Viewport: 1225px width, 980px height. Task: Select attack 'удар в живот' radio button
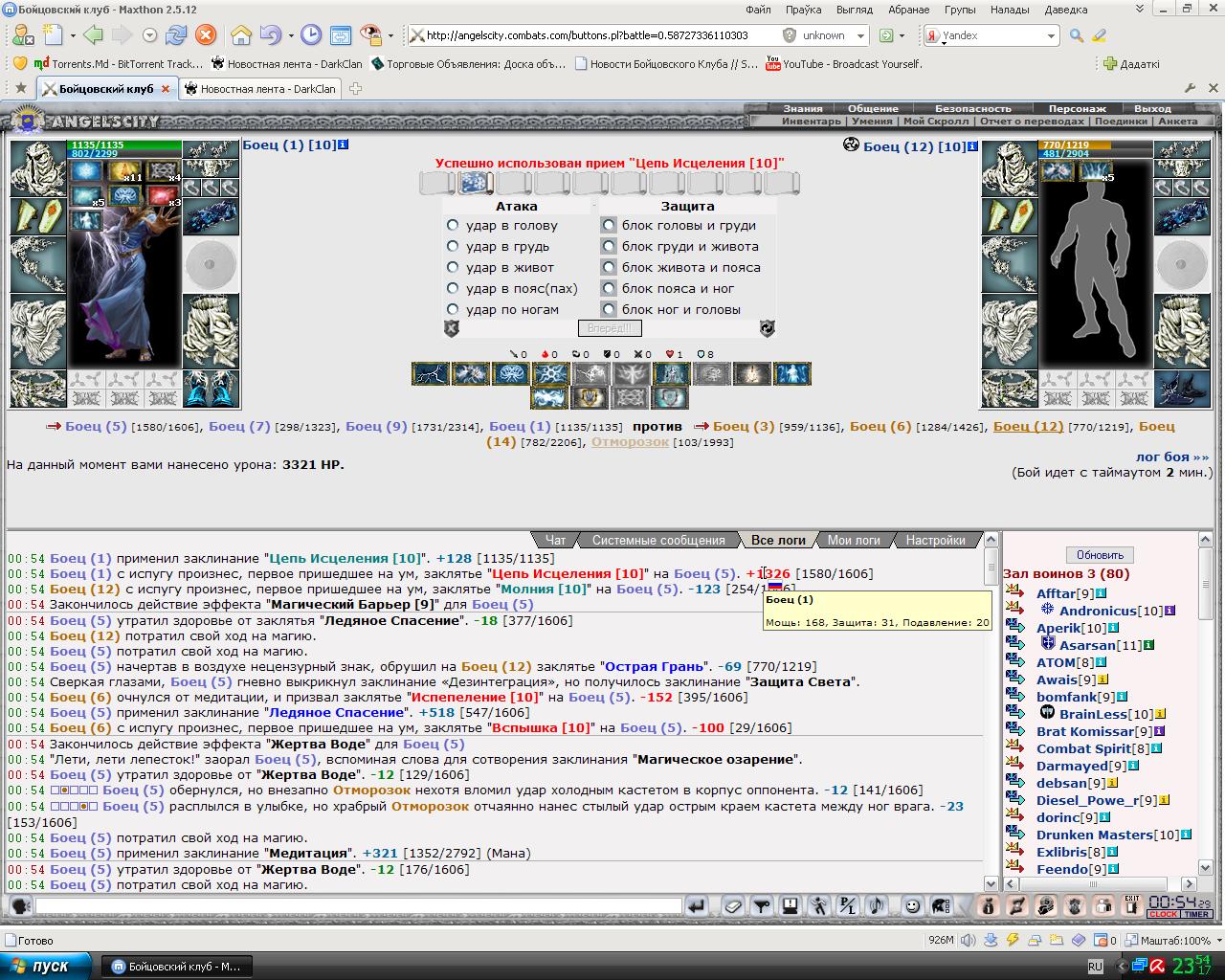coord(453,267)
